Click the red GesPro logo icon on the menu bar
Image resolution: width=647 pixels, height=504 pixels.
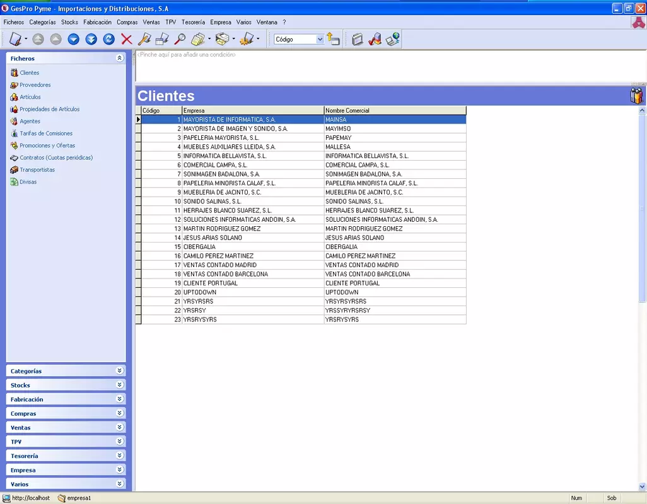click(x=638, y=22)
